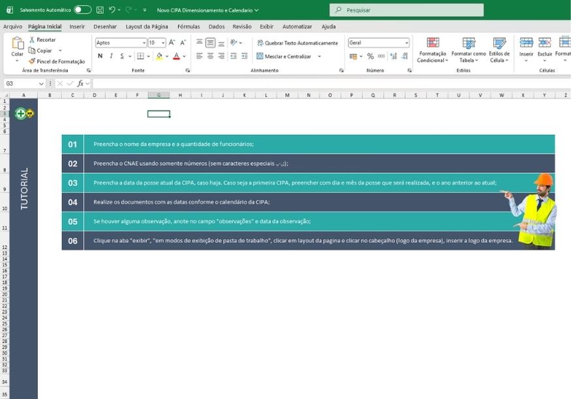Align cell text left
This screenshot has width=571, height=399.
tap(199, 56)
